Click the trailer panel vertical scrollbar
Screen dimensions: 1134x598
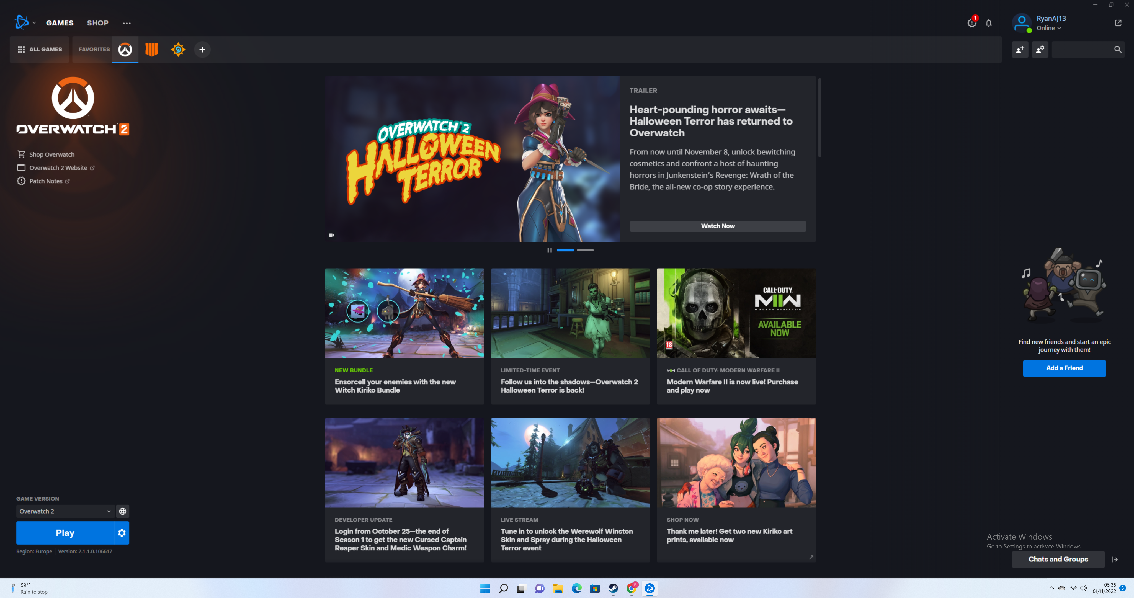[x=819, y=118]
